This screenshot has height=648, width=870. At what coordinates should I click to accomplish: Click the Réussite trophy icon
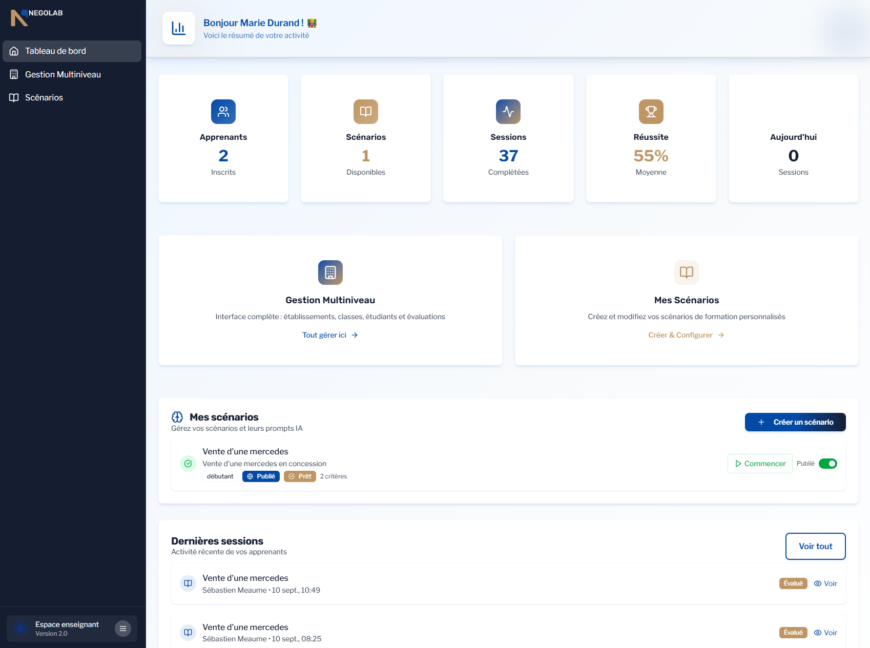point(651,112)
